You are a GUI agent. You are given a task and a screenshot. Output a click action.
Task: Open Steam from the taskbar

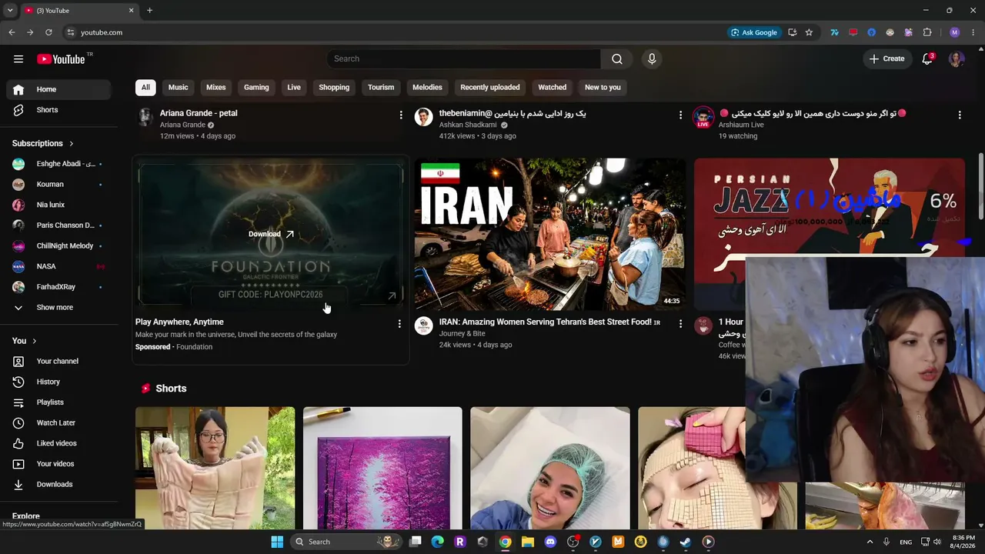(x=686, y=542)
